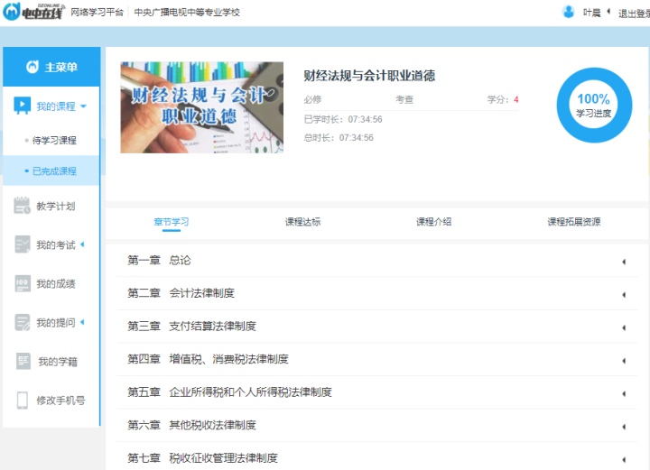Switch to the 课程达标 tab
Image resolution: width=650 pixels, height=470 pixels.
point(302,222)
